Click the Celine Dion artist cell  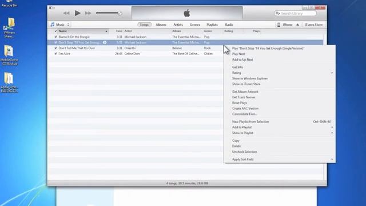pyautogui.click(x=132, y=54)
